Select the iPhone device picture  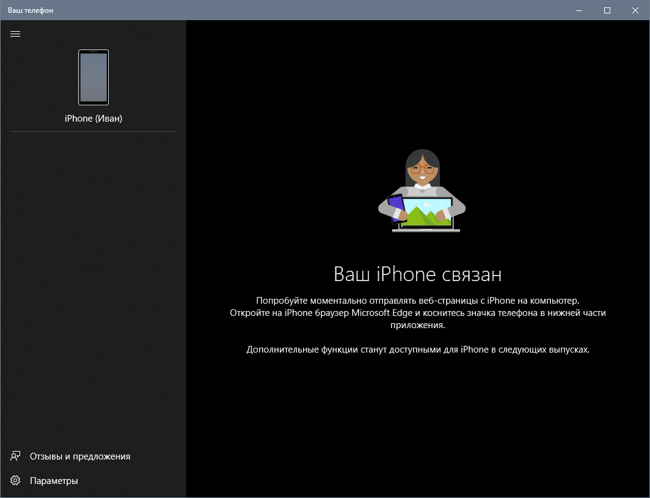[x=93, y=78]
